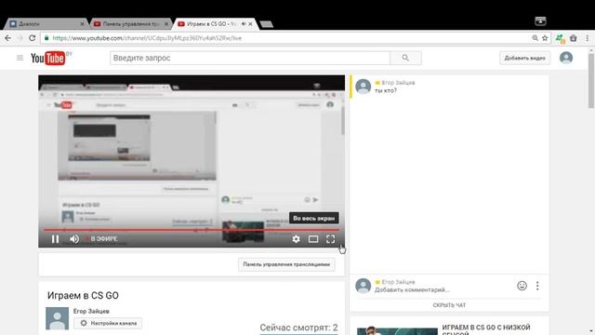Open the suggested video thumbnail below chat
Screen dimensions: 595x335
(397, 331)
